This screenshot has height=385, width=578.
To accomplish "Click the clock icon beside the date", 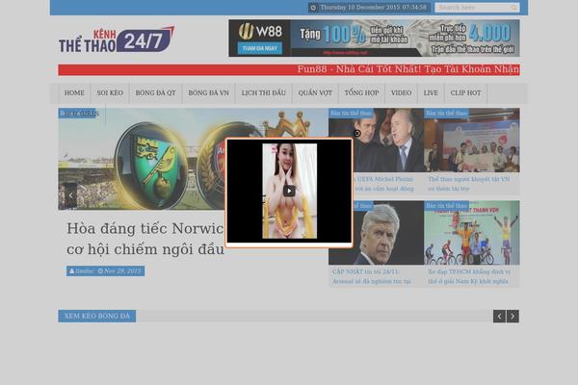I will coord(313,8).
